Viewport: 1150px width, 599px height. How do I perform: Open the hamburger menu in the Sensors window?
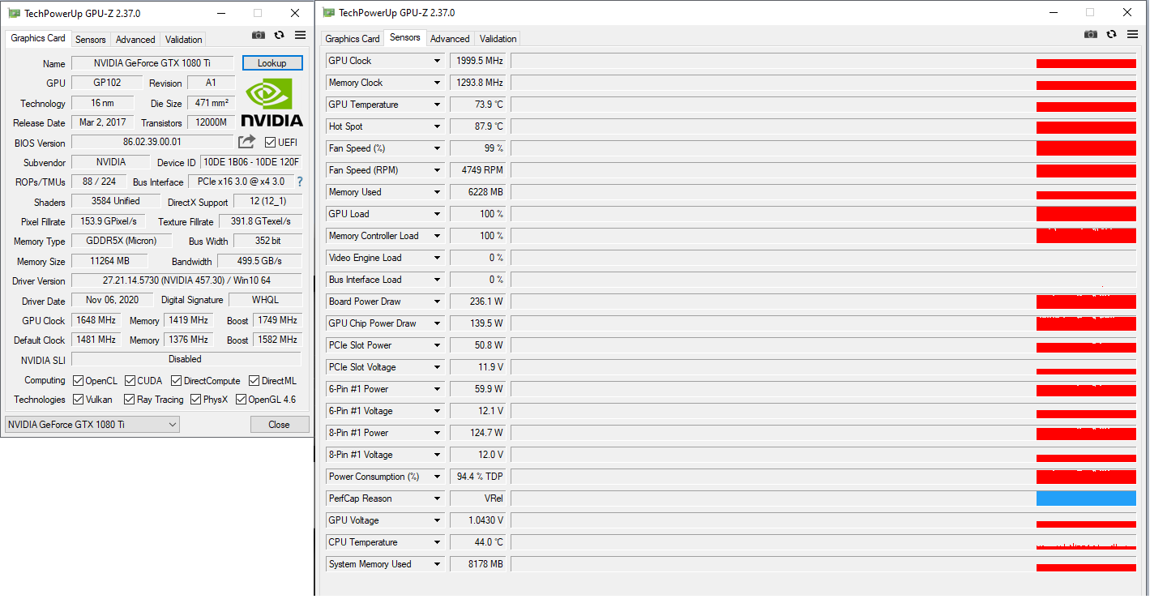click(1133, 34)
